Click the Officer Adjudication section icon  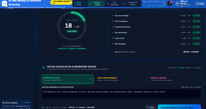point(44,68)
